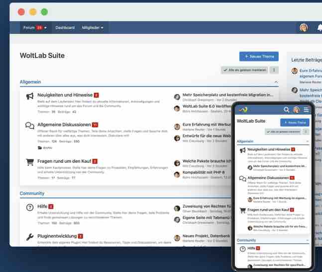Click the unread badge beside Pluginentwicklung
Screen dimensions: 322x272
pos(81,236)
